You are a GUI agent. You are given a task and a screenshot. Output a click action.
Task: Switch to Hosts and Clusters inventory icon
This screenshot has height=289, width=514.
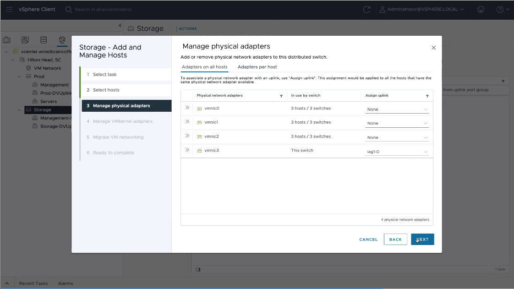7,40
